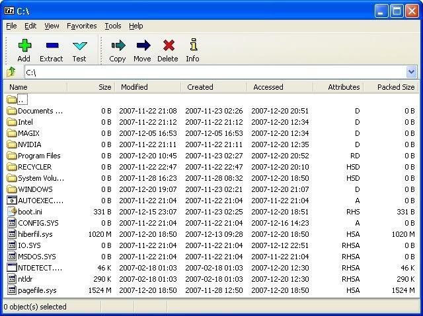The width and height of the screenshot is (423, 316).
Task: Click pagefile.sys created date 2007-11-28 12:50
Action: 214,290
